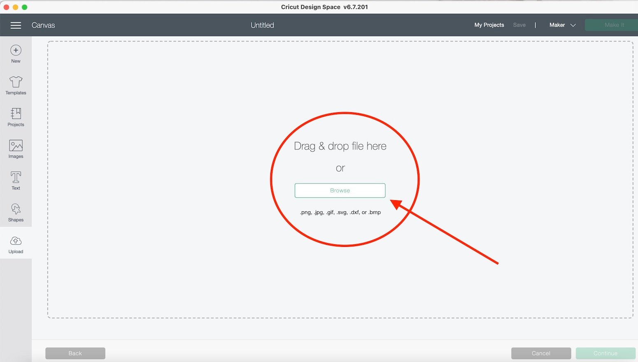Screen dimensions: 638x362
Task: Click the Cancel button
Action: tap(541, 353)
